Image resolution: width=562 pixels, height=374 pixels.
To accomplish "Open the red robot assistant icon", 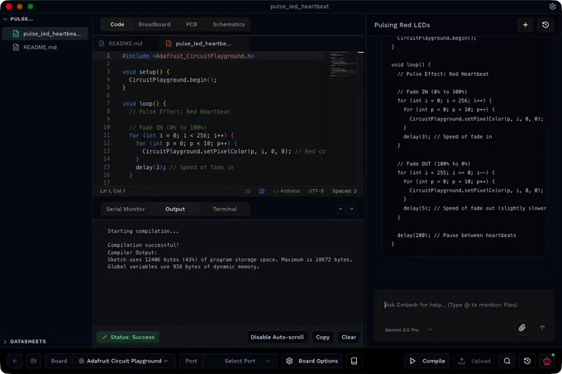I will [547, 361].
